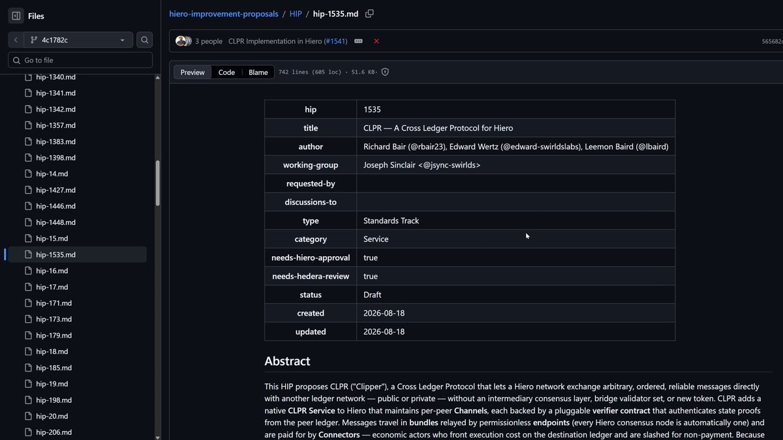Click the 3 people contributors label
783x440 pixels.
[209, 41]
